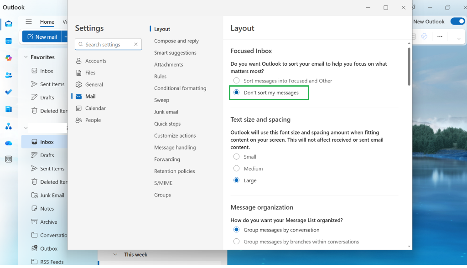Focus the Search settings input field
This screenshot has height=268, width=467.
(109, 44)
